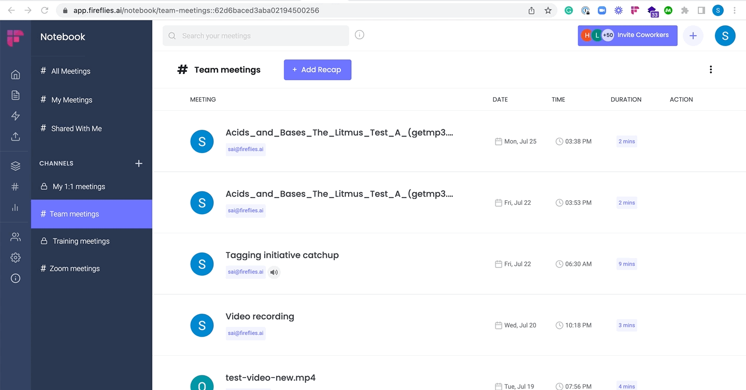Image resolution: width=746 pixels, height=390 pixels.
Task: Click the browser reload icon
Action: coord(45,10)
